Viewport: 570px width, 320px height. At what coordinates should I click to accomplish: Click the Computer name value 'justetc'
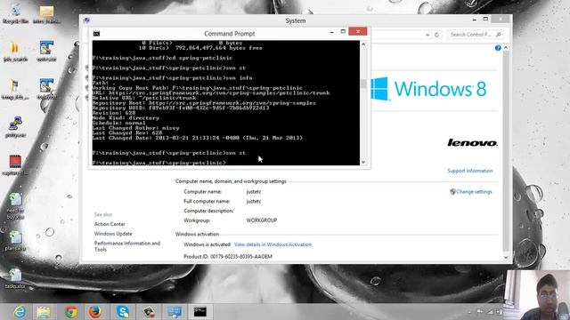click(253, 192)
